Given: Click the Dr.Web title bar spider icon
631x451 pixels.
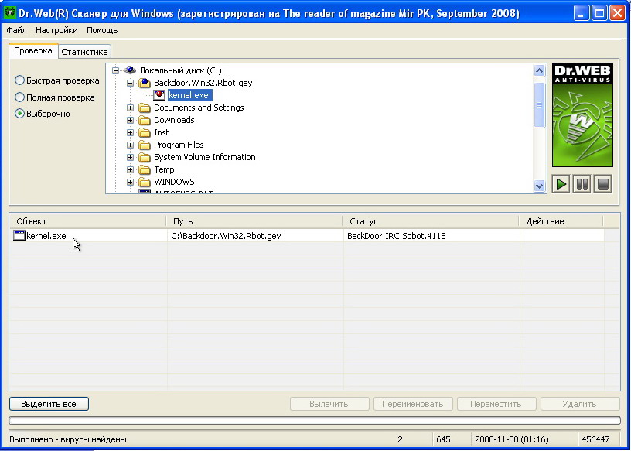Looking at the screenshot, I should (9, 12).
